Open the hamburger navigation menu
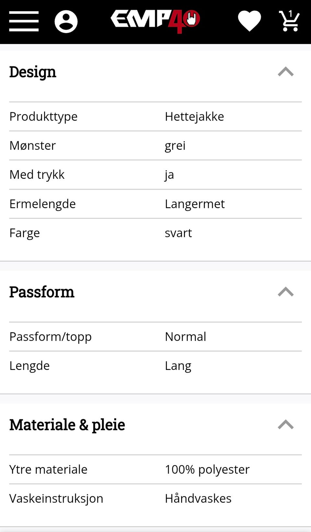Image resolution: width=311 pixels, height=532 pixels. tap(24, 21)
